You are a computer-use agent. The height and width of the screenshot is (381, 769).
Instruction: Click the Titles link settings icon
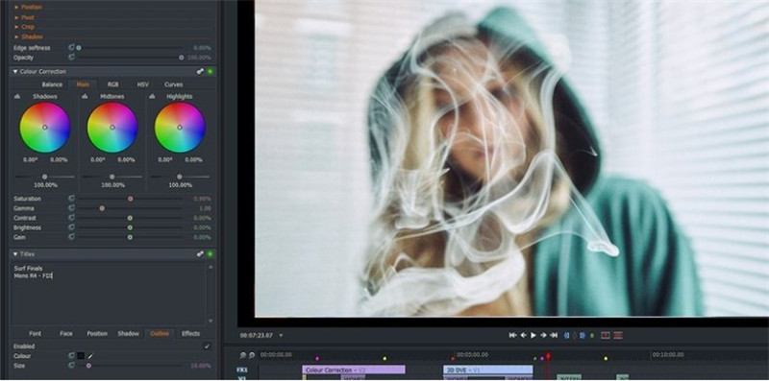200,254
